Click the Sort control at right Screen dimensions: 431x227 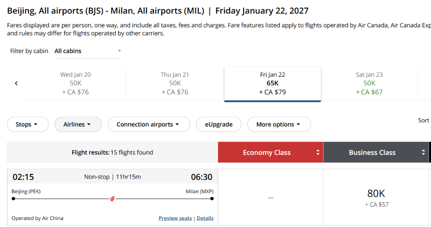[x=424, y=120]
